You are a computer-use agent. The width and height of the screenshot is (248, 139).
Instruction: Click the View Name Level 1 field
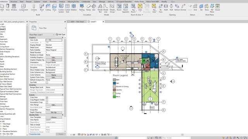click(x=54, y=120)
